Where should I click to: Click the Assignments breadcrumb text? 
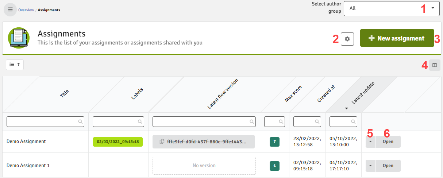tap(49, 10)
